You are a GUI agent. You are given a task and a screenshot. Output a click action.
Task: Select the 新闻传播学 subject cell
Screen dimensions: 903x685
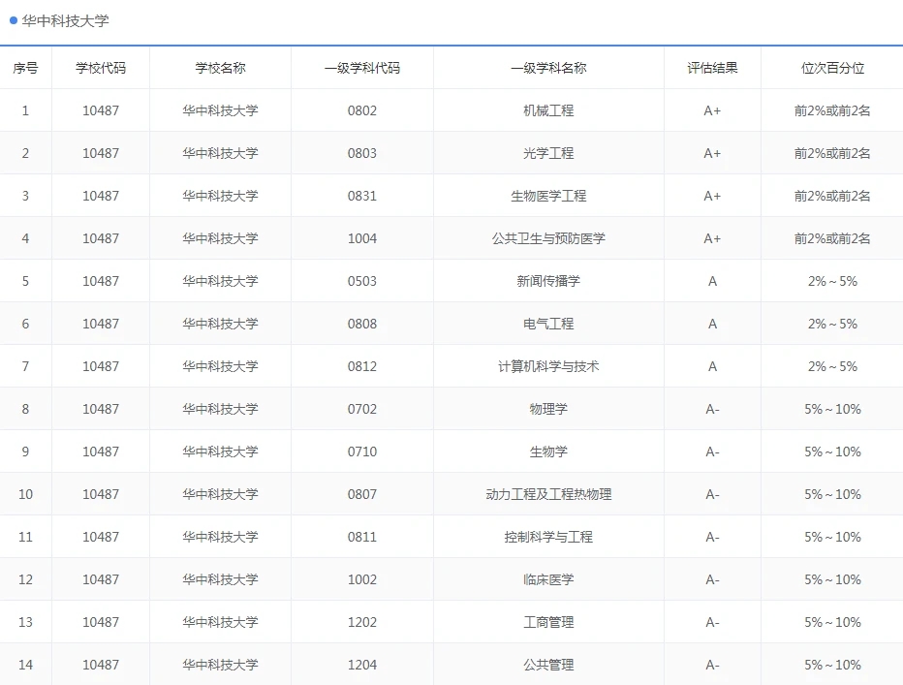click(548, 281)
